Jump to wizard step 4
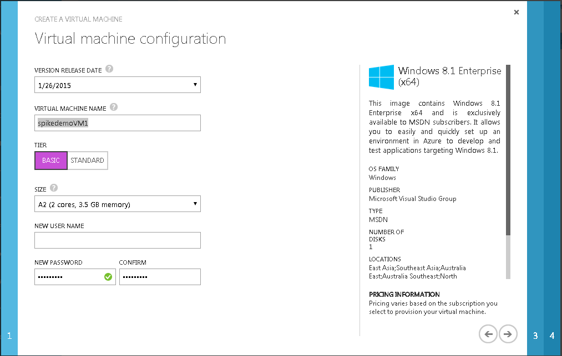Screen dimensions: 562x356 click(x=552, y=336)
